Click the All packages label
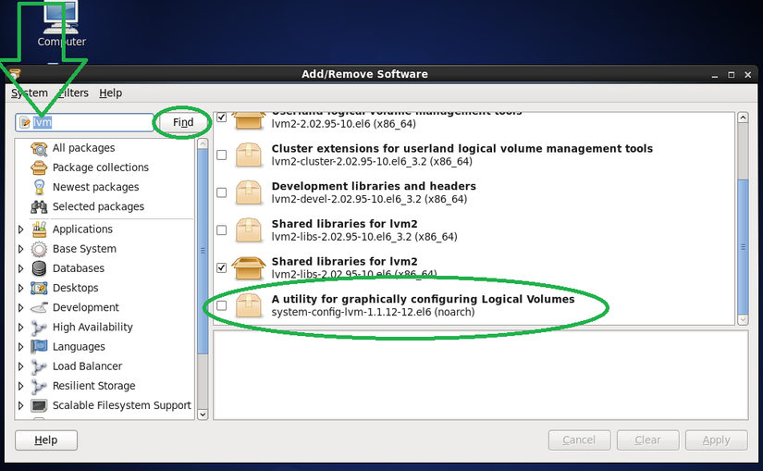The height and width of the screenshot is (471, 763). tap(83, 148)
